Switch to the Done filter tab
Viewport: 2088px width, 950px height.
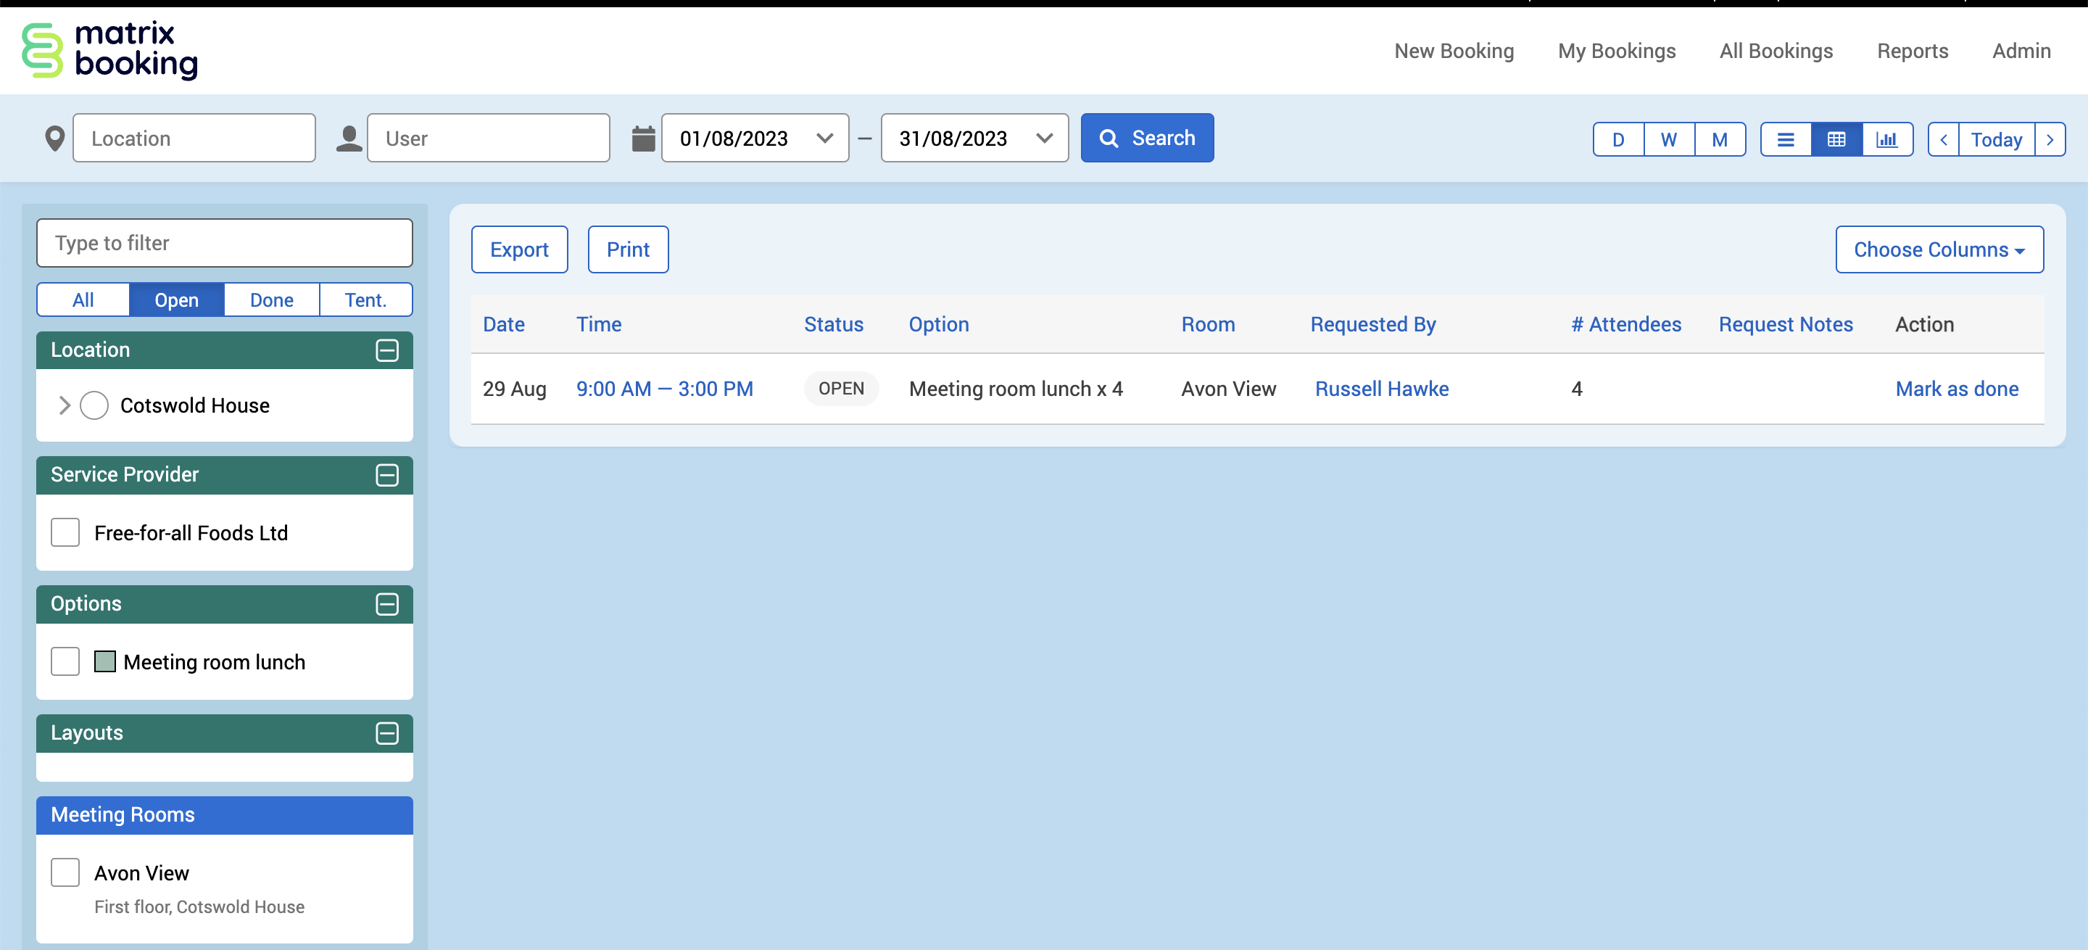point(270,300)
